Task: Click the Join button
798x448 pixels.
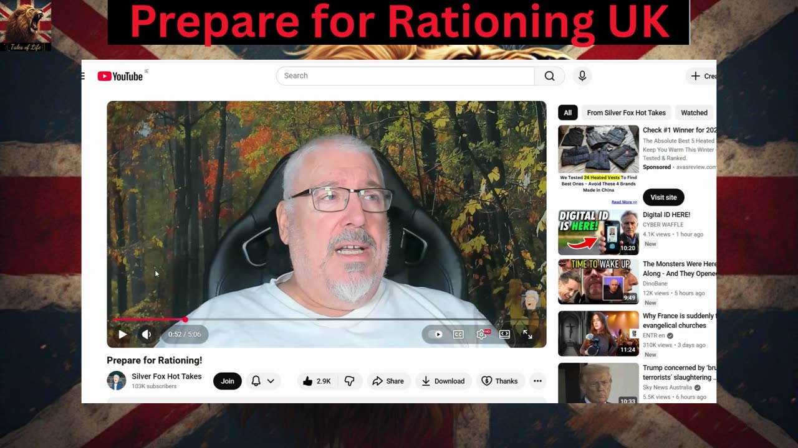Action: (x=228, y=381)
